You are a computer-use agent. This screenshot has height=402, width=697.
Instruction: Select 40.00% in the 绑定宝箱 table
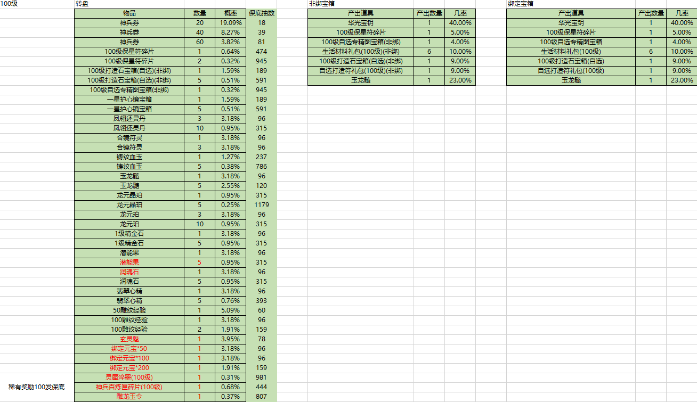coord(682,23)
